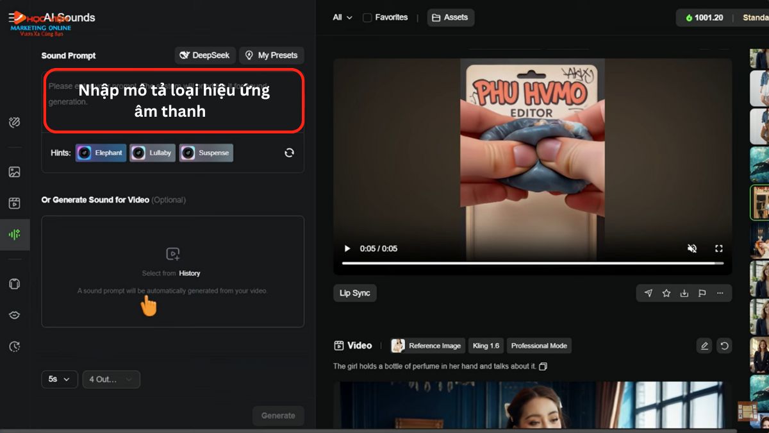This screenshot has width=769, height=433.
Task: Click into the Sound Prompt text area
Action: click(173, 101)
